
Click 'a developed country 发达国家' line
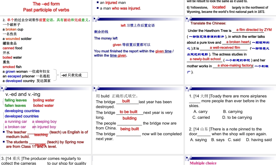pyautogui.click(x=26, y=81)
